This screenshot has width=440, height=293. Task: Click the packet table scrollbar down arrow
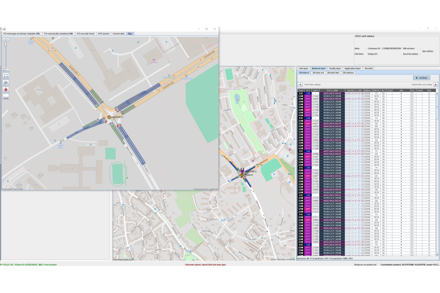437,254
